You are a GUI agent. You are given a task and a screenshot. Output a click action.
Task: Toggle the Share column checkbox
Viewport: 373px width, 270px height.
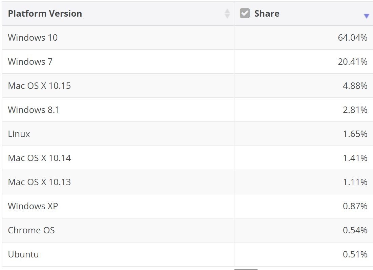[245, 13]
